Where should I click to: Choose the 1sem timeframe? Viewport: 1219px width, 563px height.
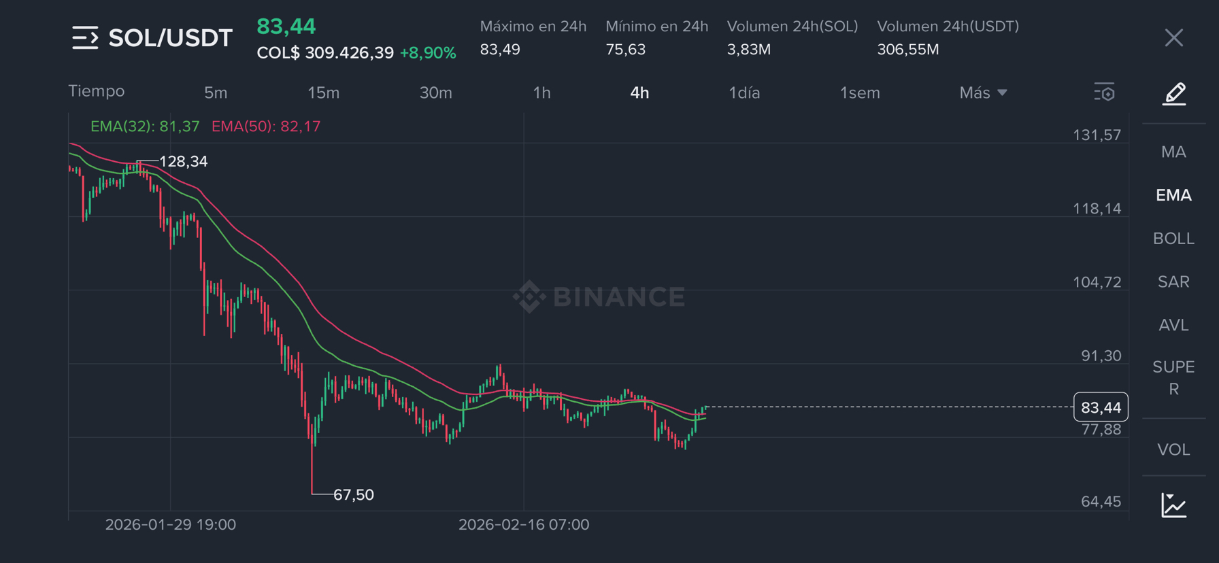(860, 92)
